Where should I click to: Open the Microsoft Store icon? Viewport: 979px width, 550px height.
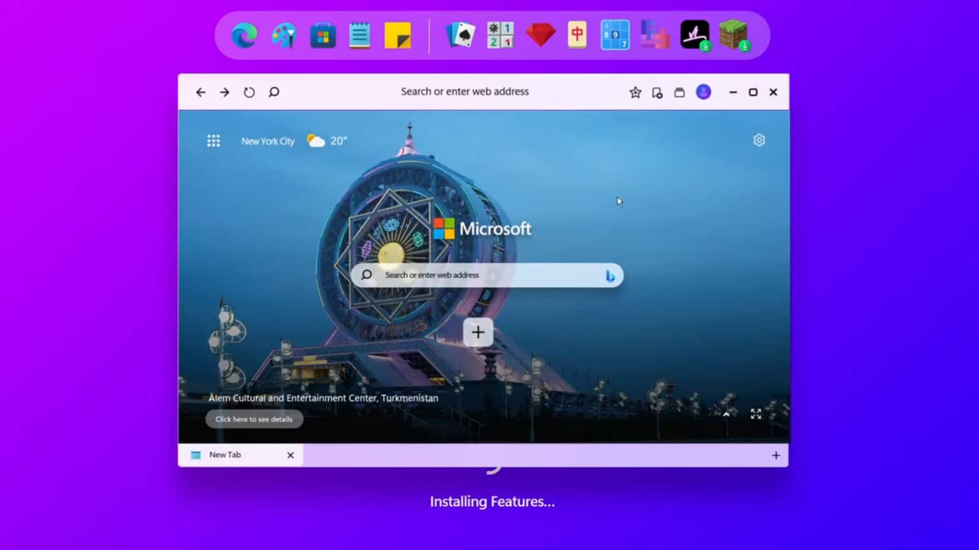[x=322, y=35]
